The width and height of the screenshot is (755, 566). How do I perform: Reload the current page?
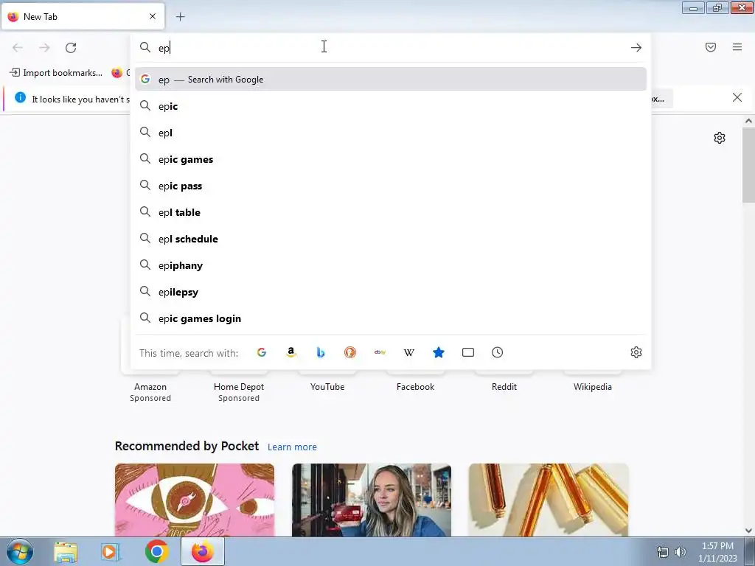tap(71, 48)
